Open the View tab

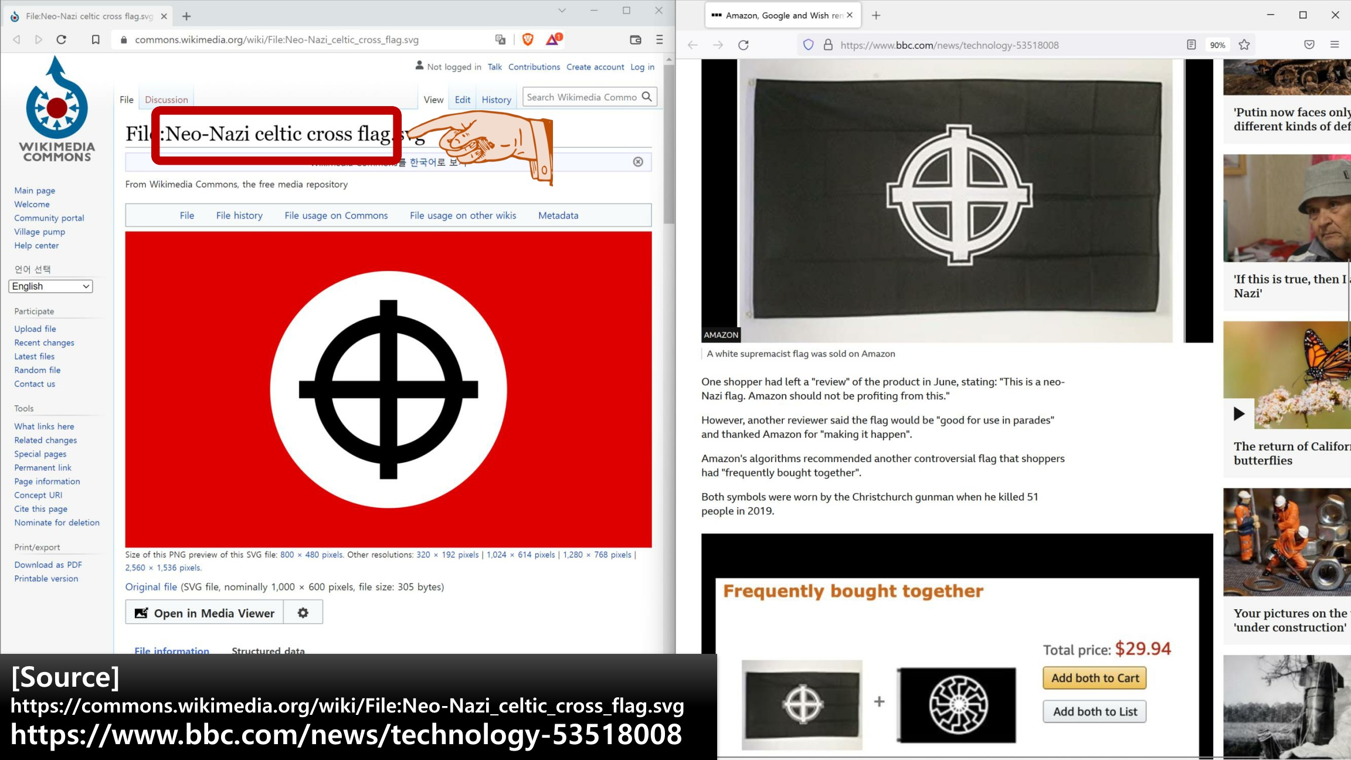point(433,100)
